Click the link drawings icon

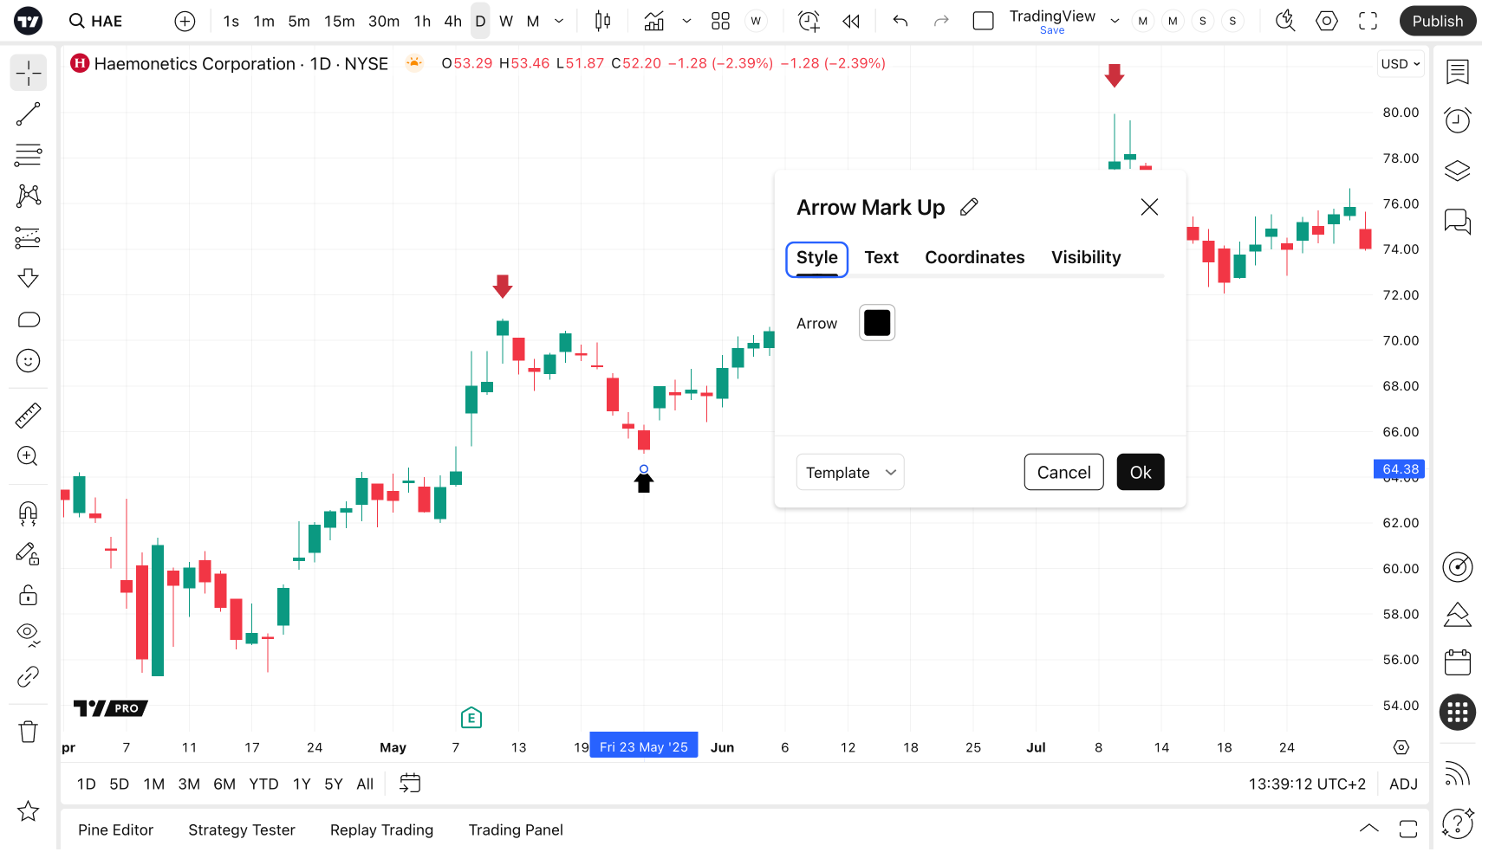[28, 676]
